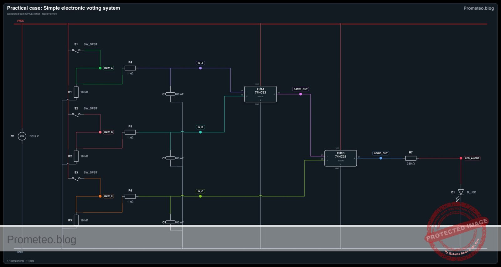The width and height of the screenshot is (501, 267).
Task: Select the XU1A 74HC32 gate block
Action: [261, 94]
